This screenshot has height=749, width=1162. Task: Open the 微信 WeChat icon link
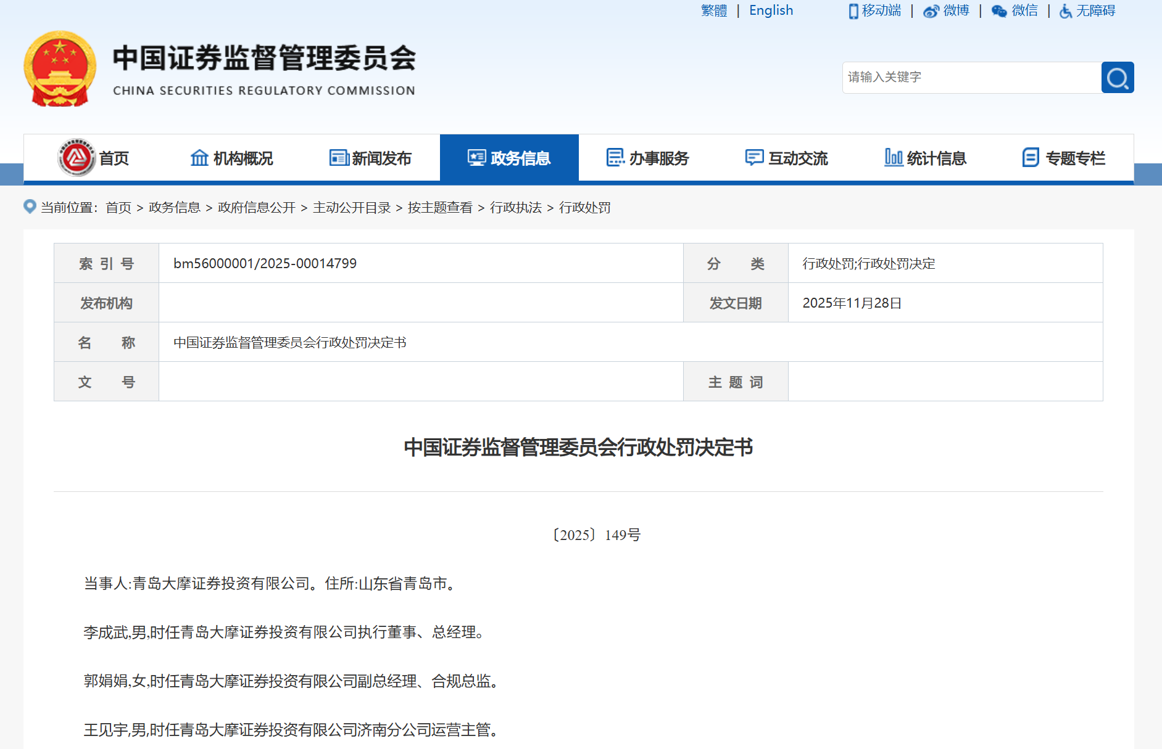click(998, 11)
